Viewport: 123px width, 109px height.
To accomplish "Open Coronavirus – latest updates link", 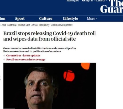I will pos(23,55).
